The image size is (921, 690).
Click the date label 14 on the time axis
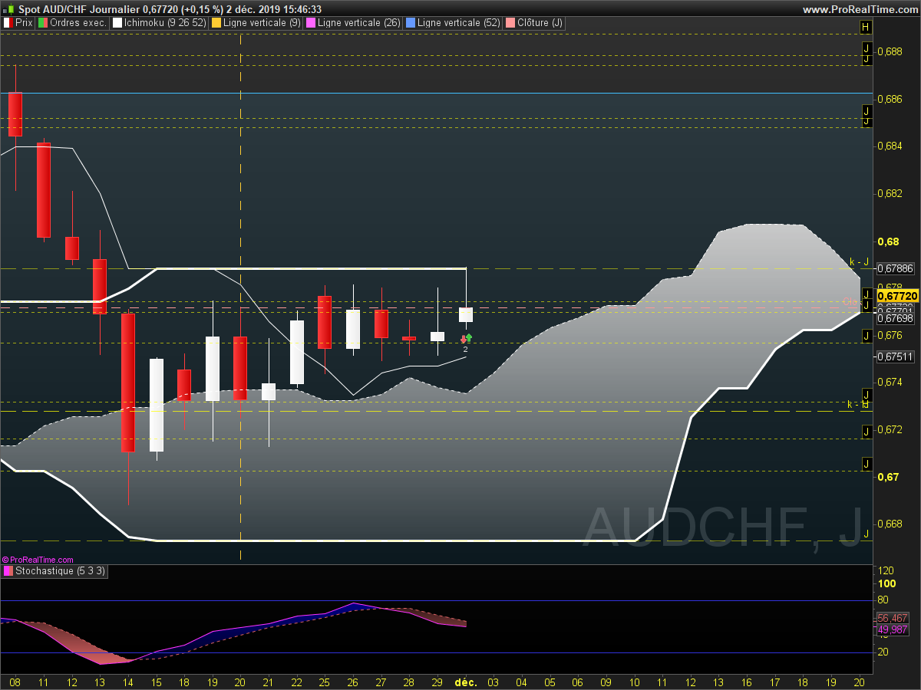127,682
